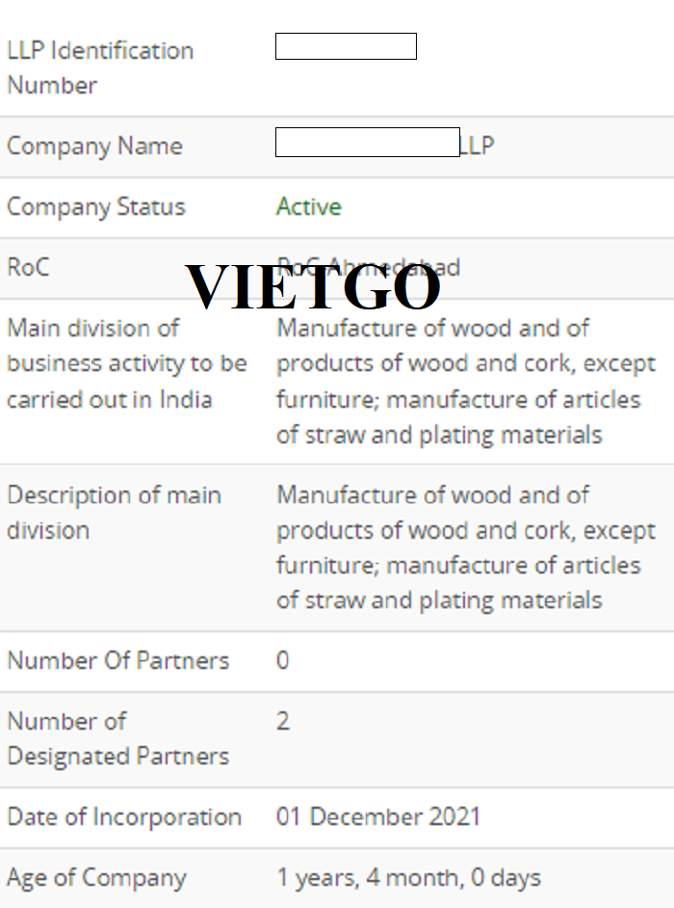Screen dimensions: 674x908
Task: Click the LLP Identification Number label
Action: click(x=100, y=67)
